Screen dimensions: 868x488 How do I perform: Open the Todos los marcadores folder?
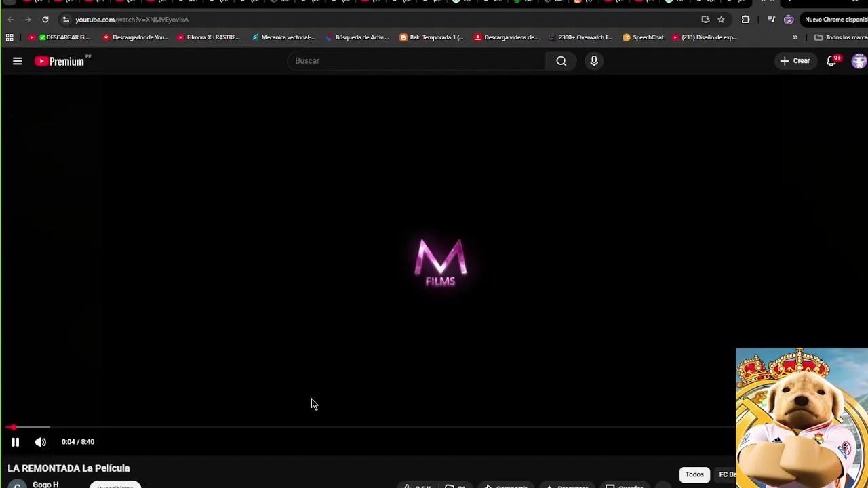click(x=841, y=37)
